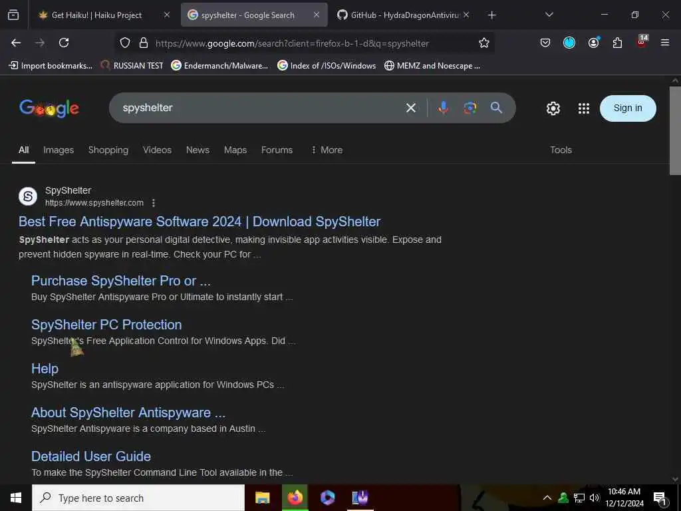Select the Shopping search tab

click(108, 150)
